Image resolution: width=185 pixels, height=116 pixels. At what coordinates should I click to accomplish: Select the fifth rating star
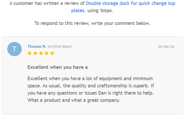[52, 53]
